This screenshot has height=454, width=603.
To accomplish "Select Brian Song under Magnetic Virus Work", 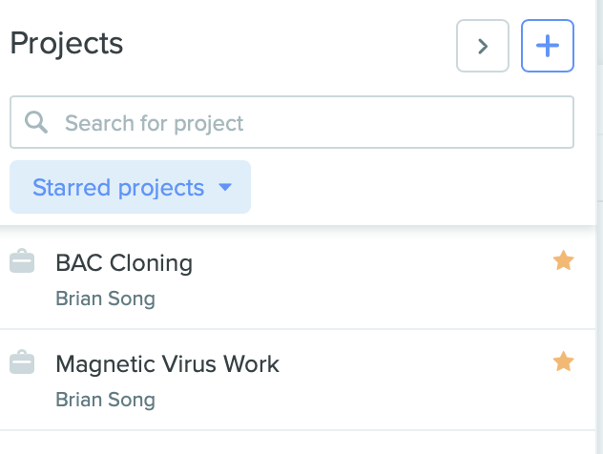I will [x=105, y=400].
